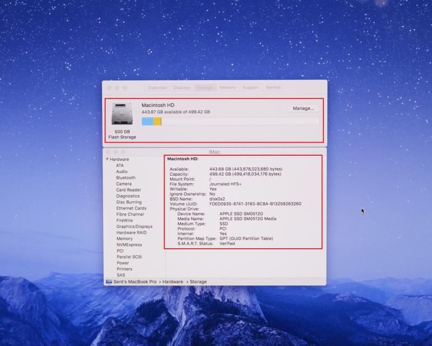Open the Memory tab
This screenshot has width=432, height=346.
point(227,88)
